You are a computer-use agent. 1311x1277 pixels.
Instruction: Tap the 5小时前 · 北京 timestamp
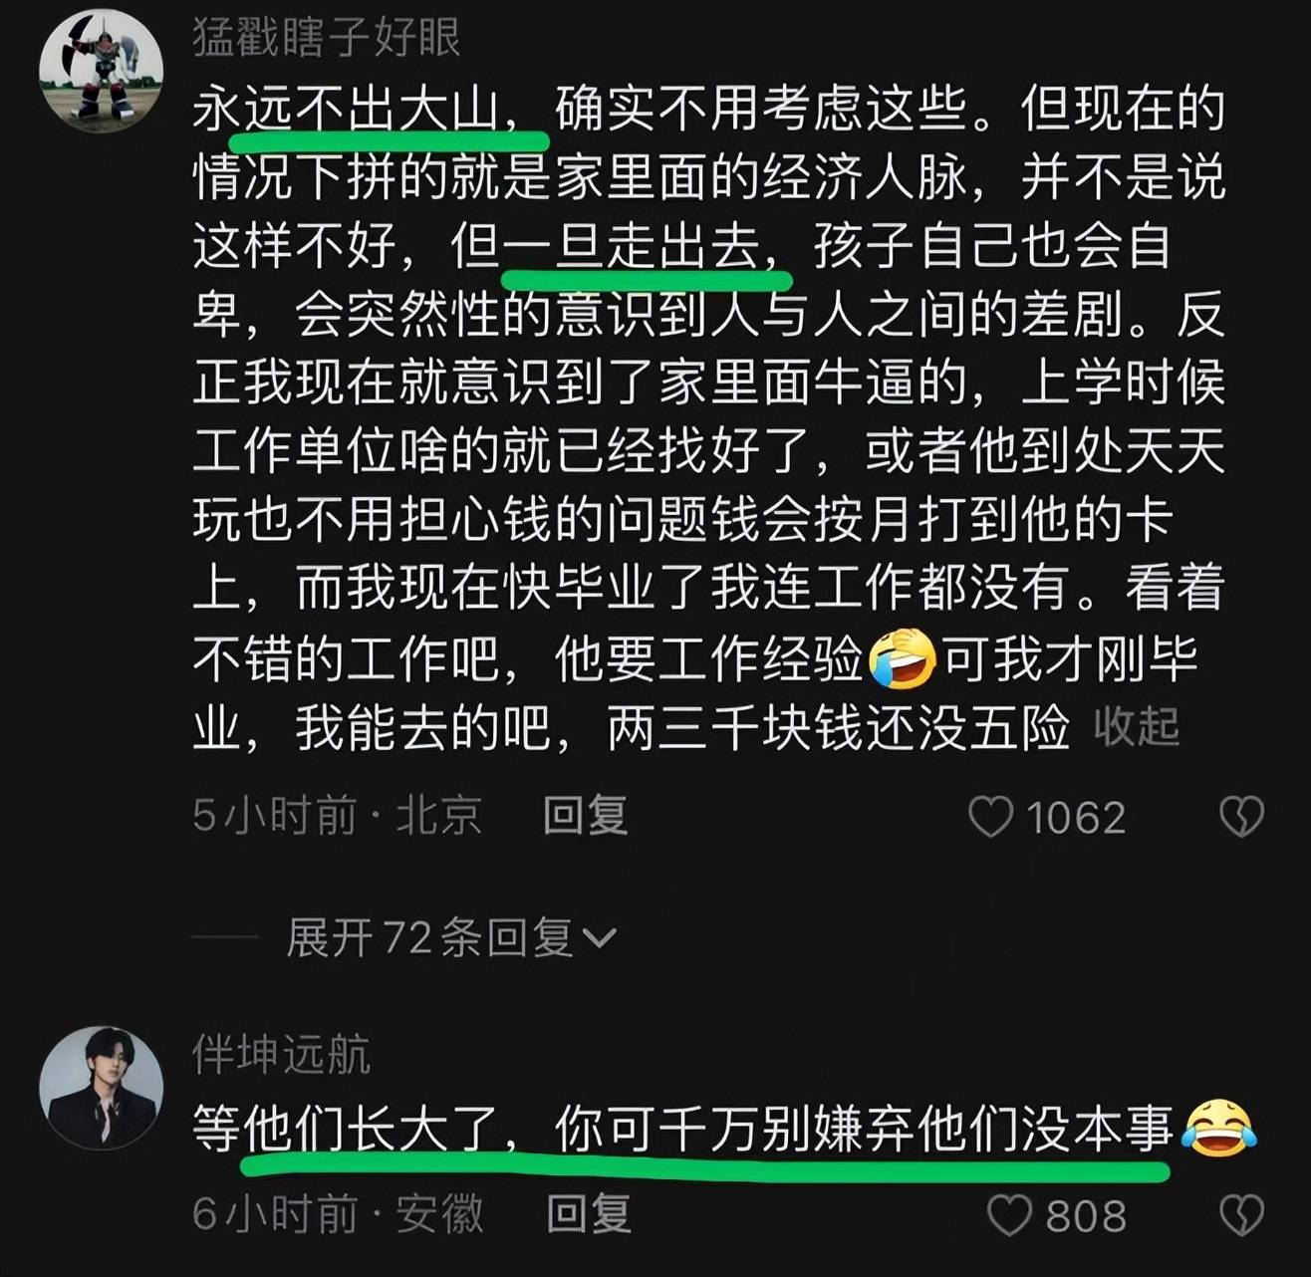pyautogui.click(x=337, y=816)
